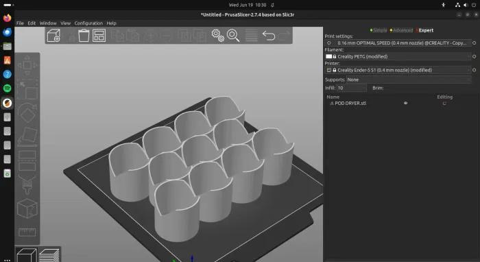Screen dimensions: 480x262
Task: Open Thunderbird from the Ubuntu dock
Action: tap(7, 32)
